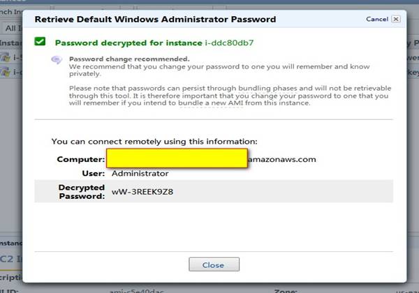Click the X icon beside Cancel
Viewport: 419px width, 293px height.
396,20
